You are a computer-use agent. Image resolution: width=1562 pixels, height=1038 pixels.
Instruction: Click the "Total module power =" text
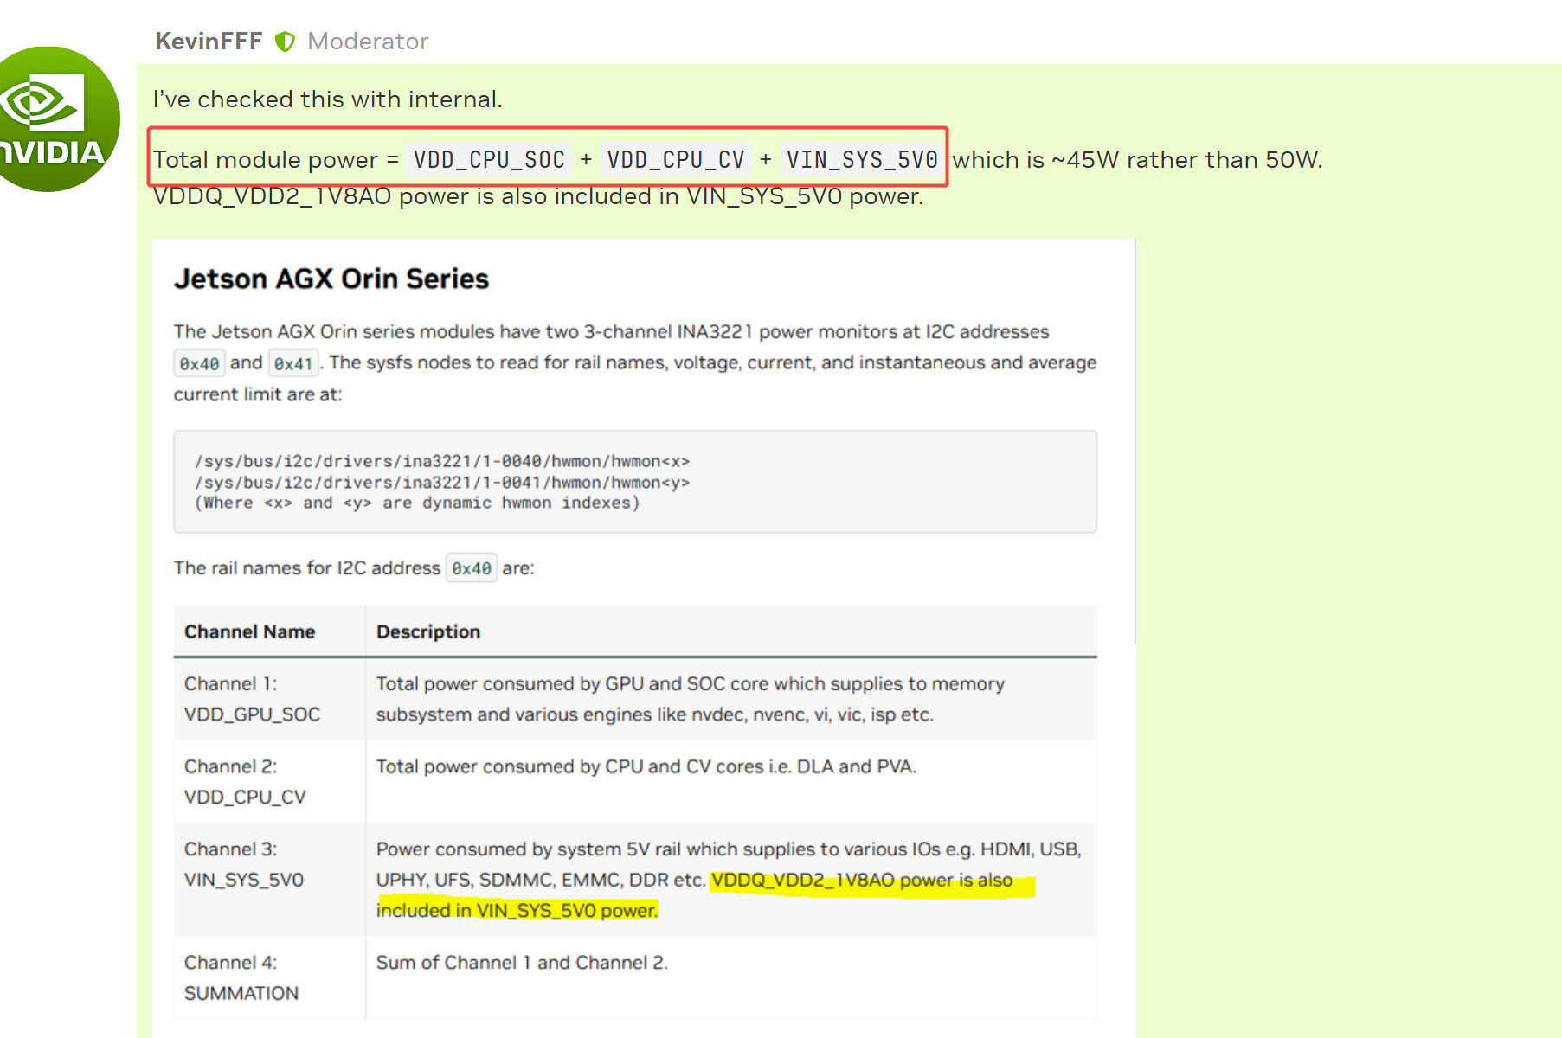tap(276, 160)
